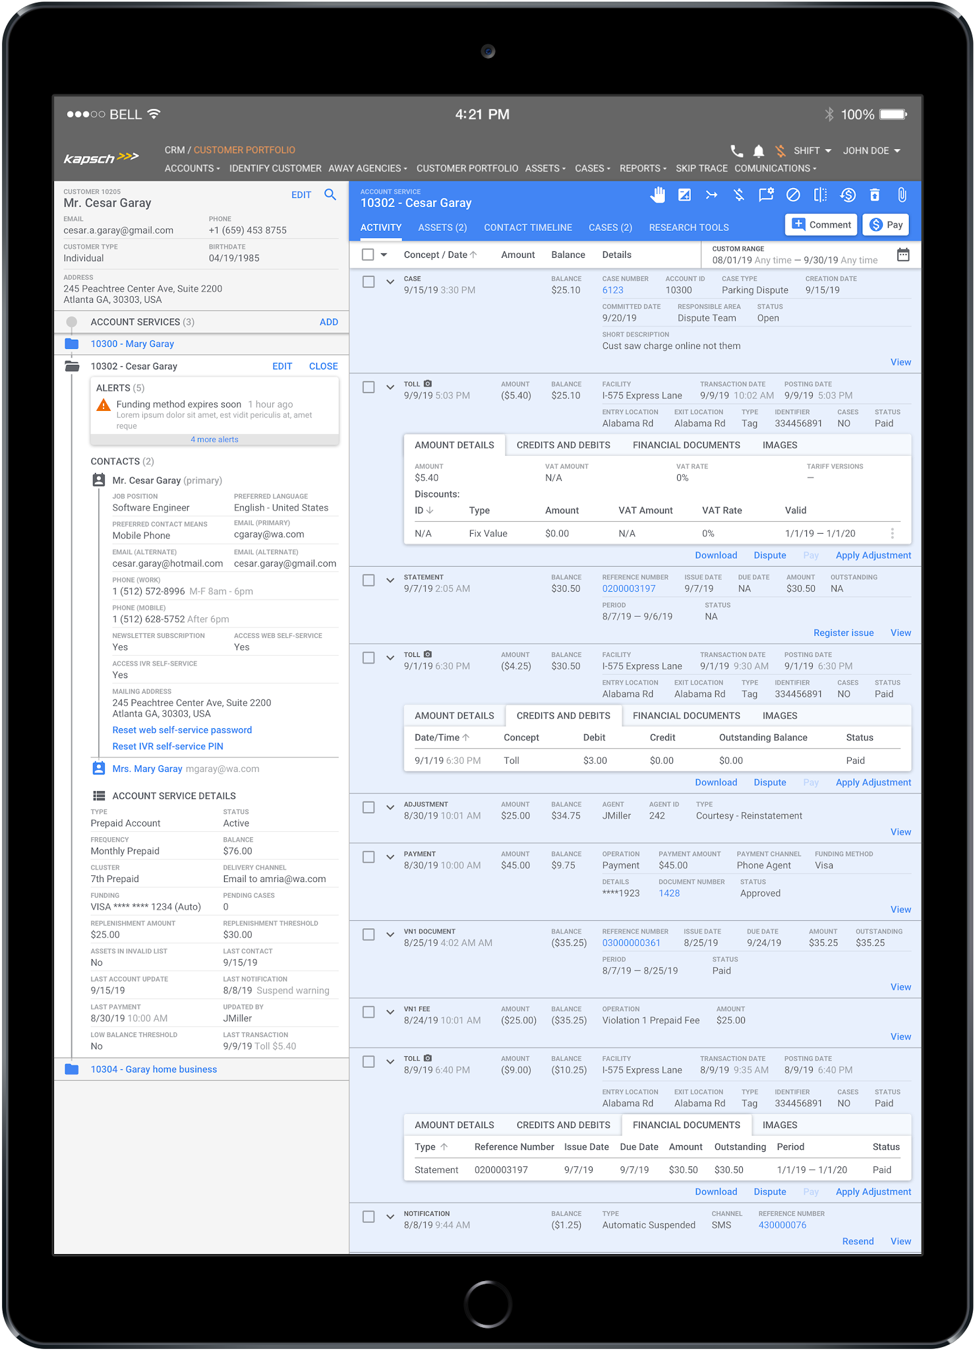
Task: Open the 10300 - Mary Garay account folder
Action: pos(132,344)
